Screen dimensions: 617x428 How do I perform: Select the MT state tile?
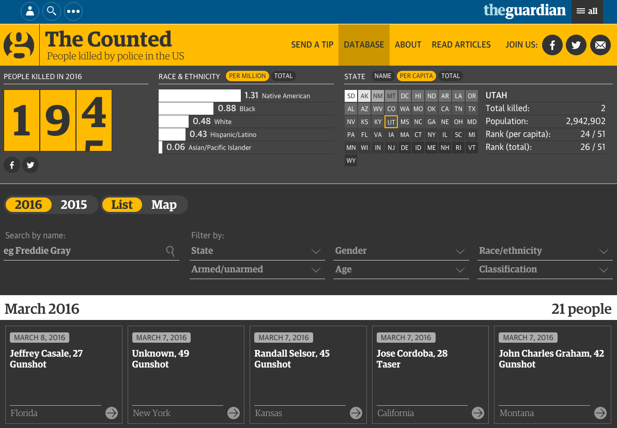pyautogui.click(x=391, y=96)
